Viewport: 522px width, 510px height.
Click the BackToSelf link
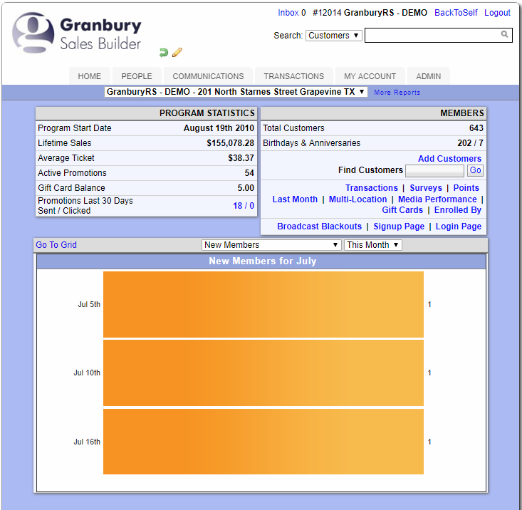456,13
